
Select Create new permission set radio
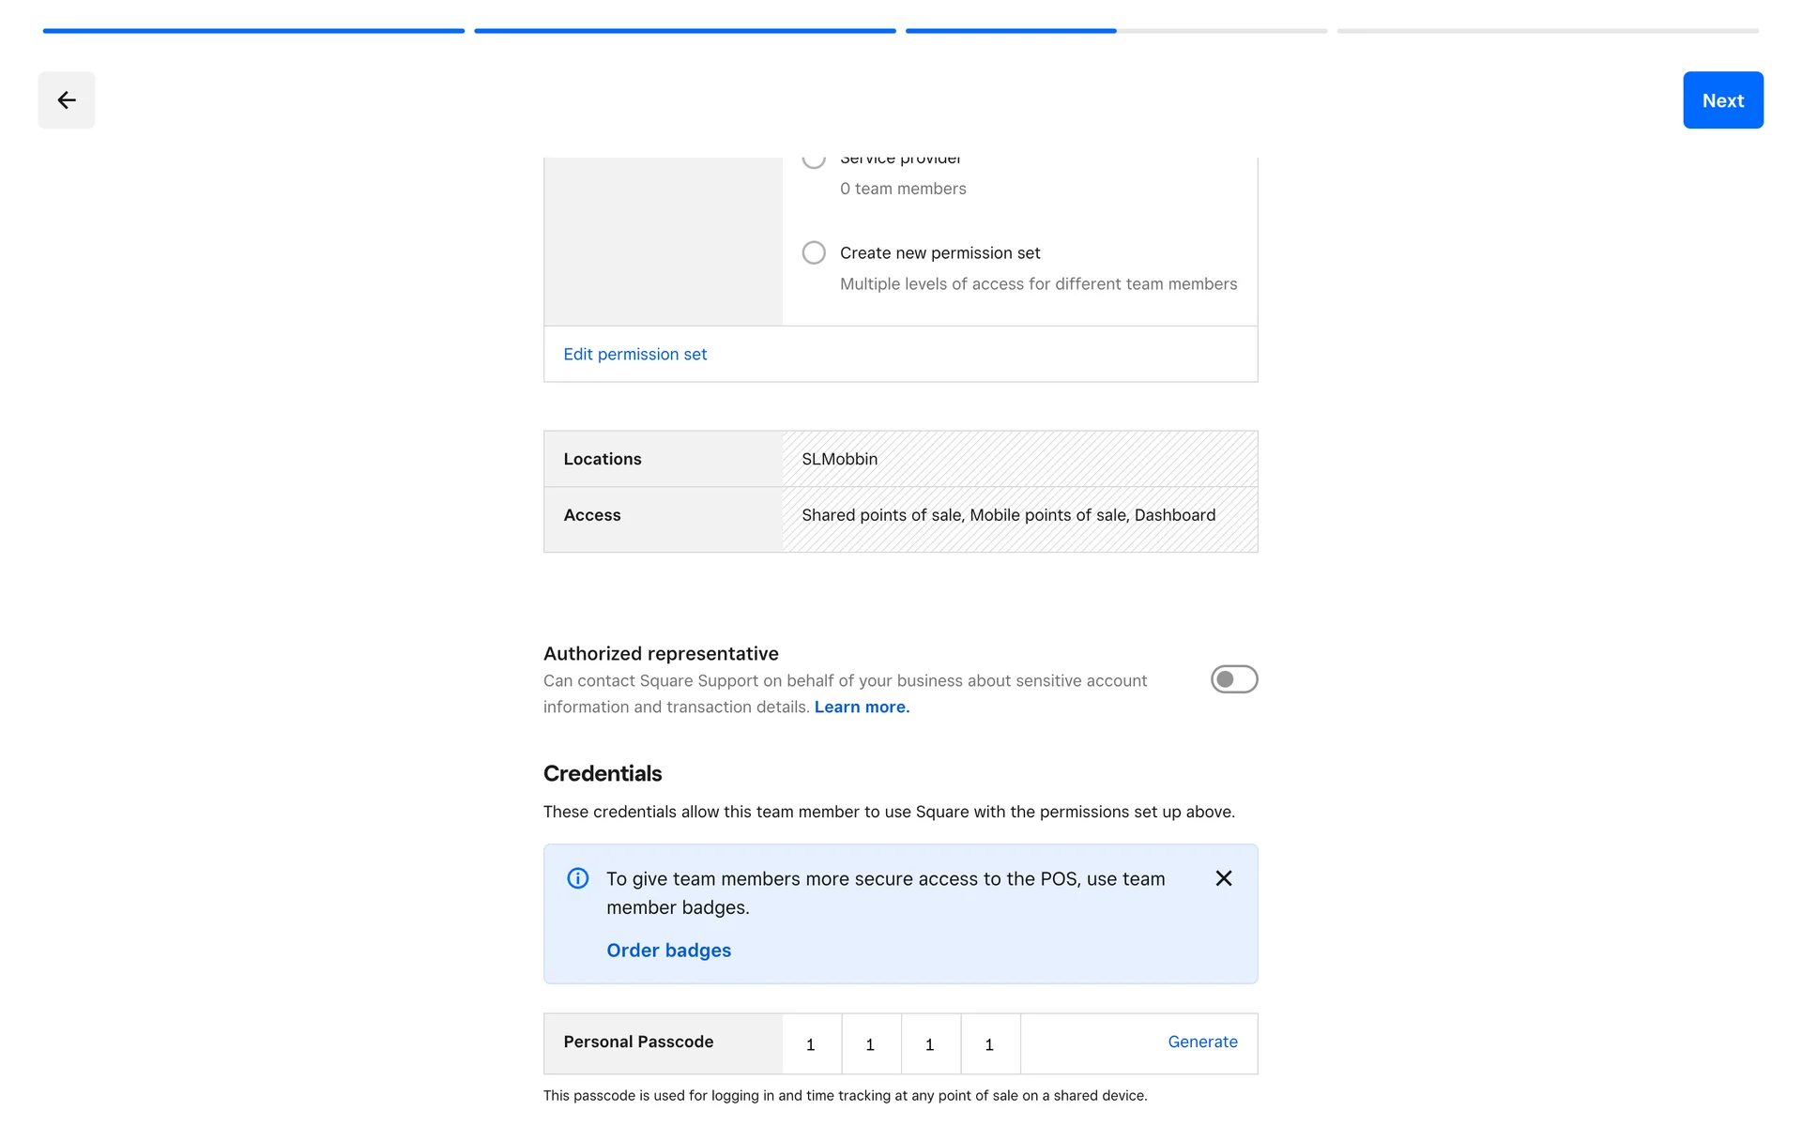[814, 253]
